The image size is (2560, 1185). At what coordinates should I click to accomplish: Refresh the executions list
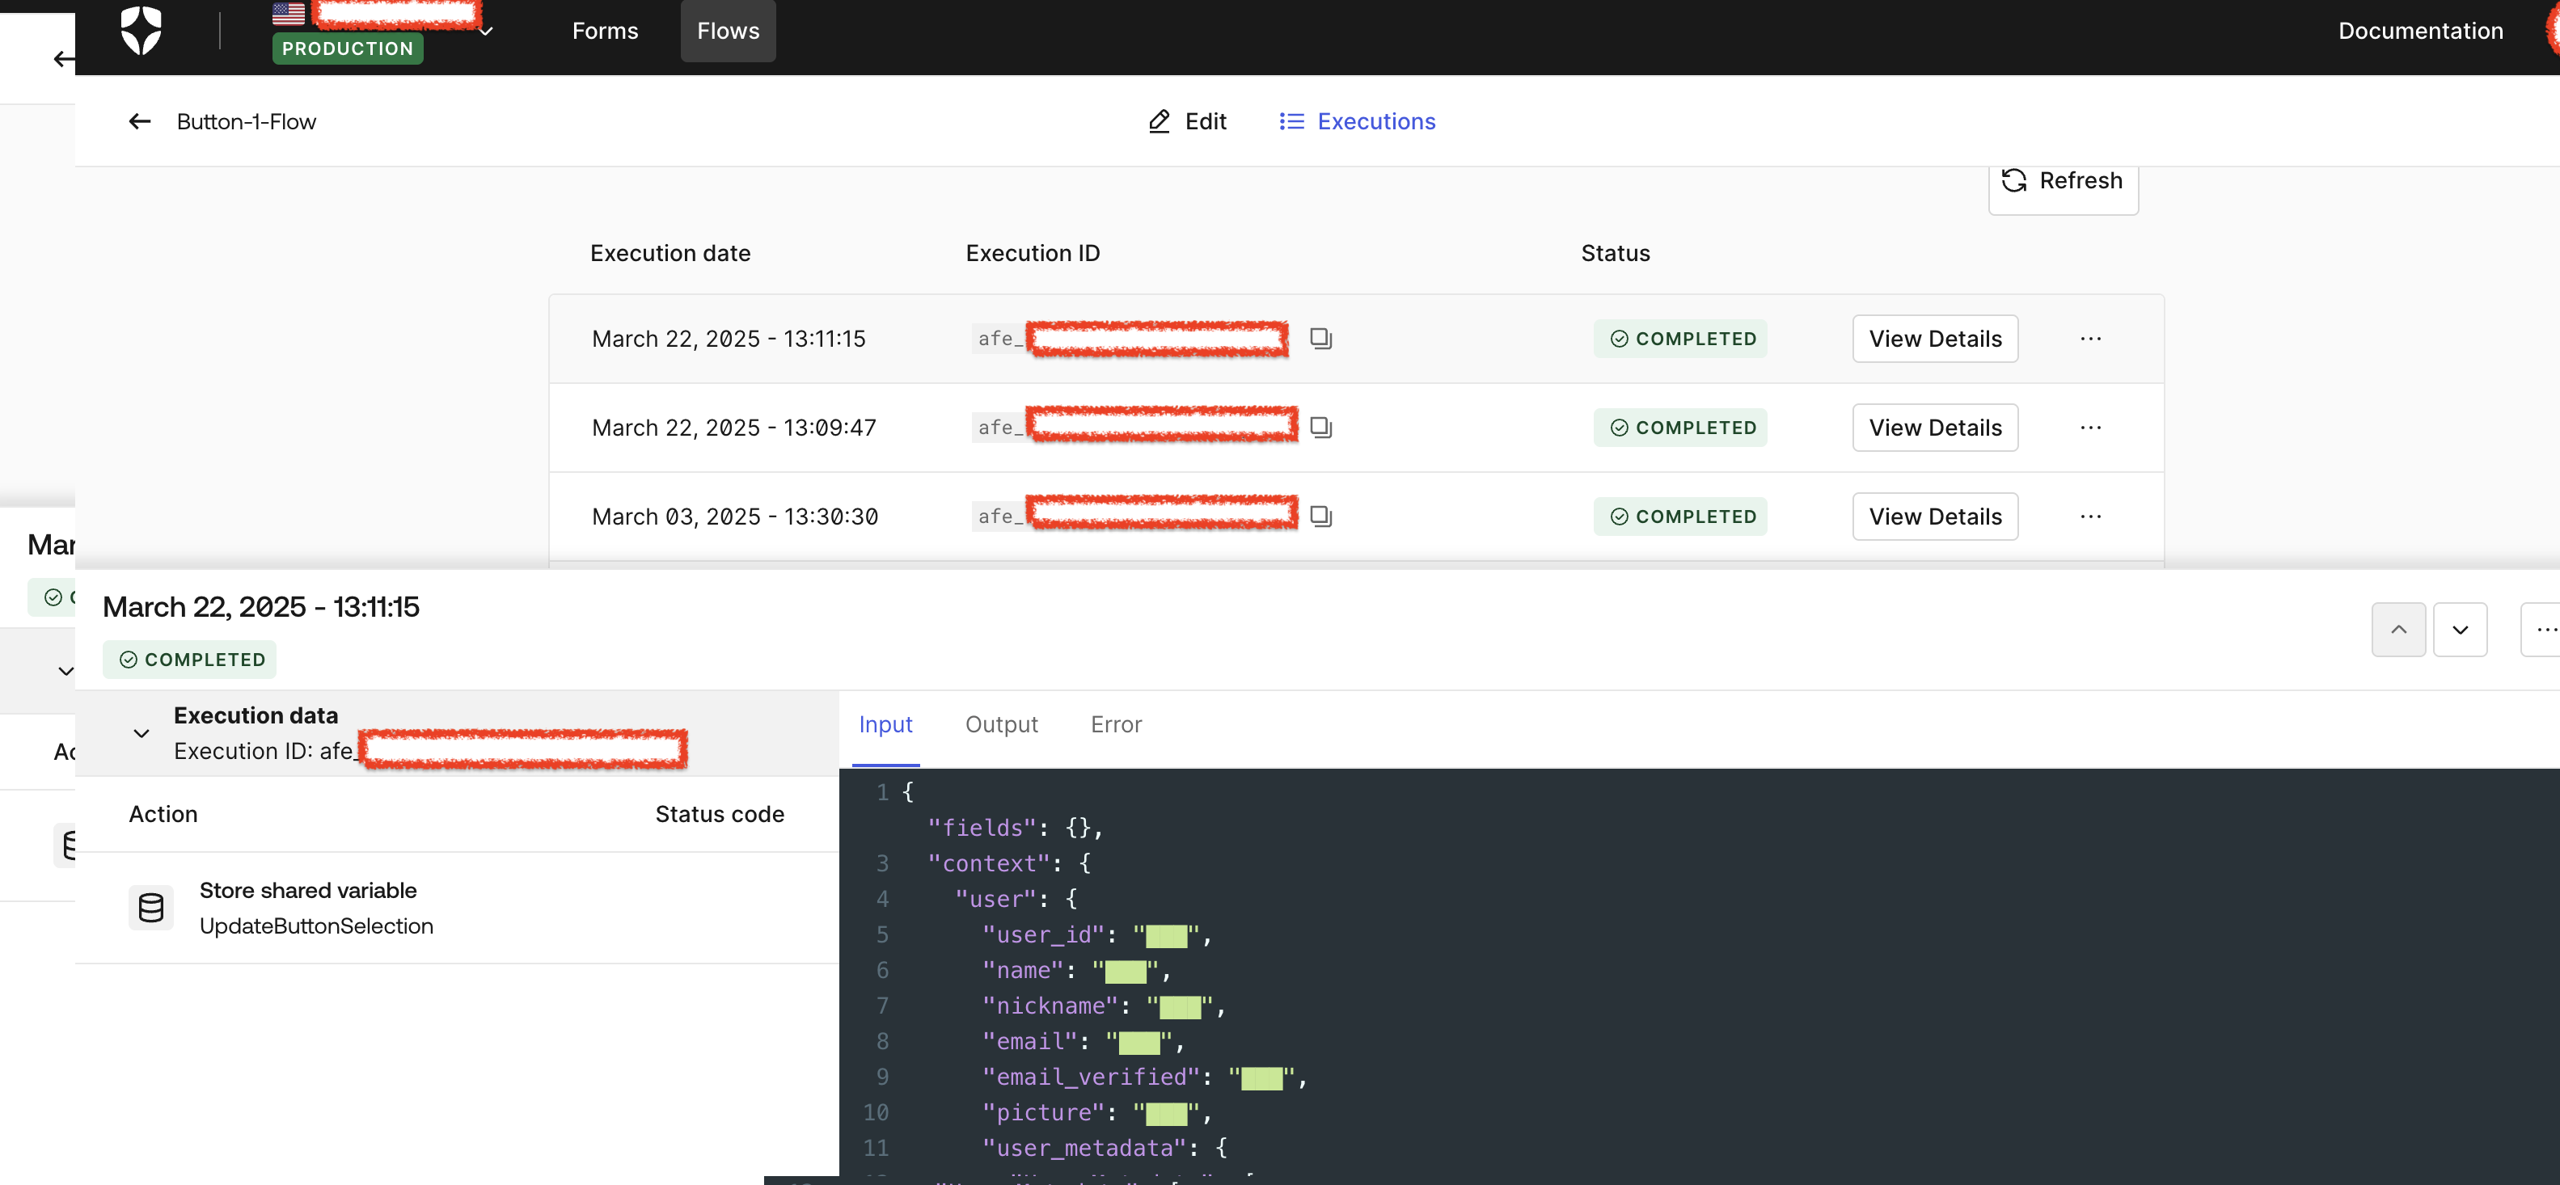pyautogui.click(x=2063, y=181)
